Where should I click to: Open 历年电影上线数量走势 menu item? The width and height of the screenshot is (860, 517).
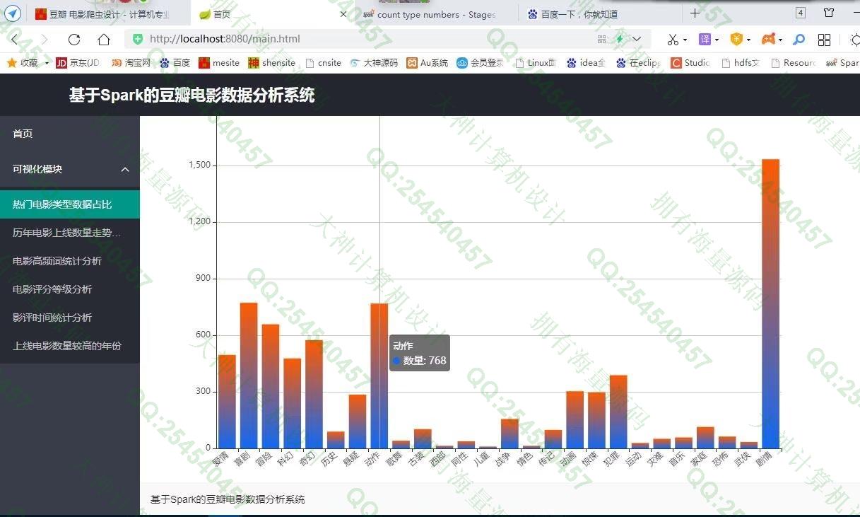click(x=70, y=233)
